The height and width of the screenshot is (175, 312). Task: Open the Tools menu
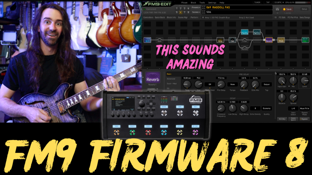(202, 3)
